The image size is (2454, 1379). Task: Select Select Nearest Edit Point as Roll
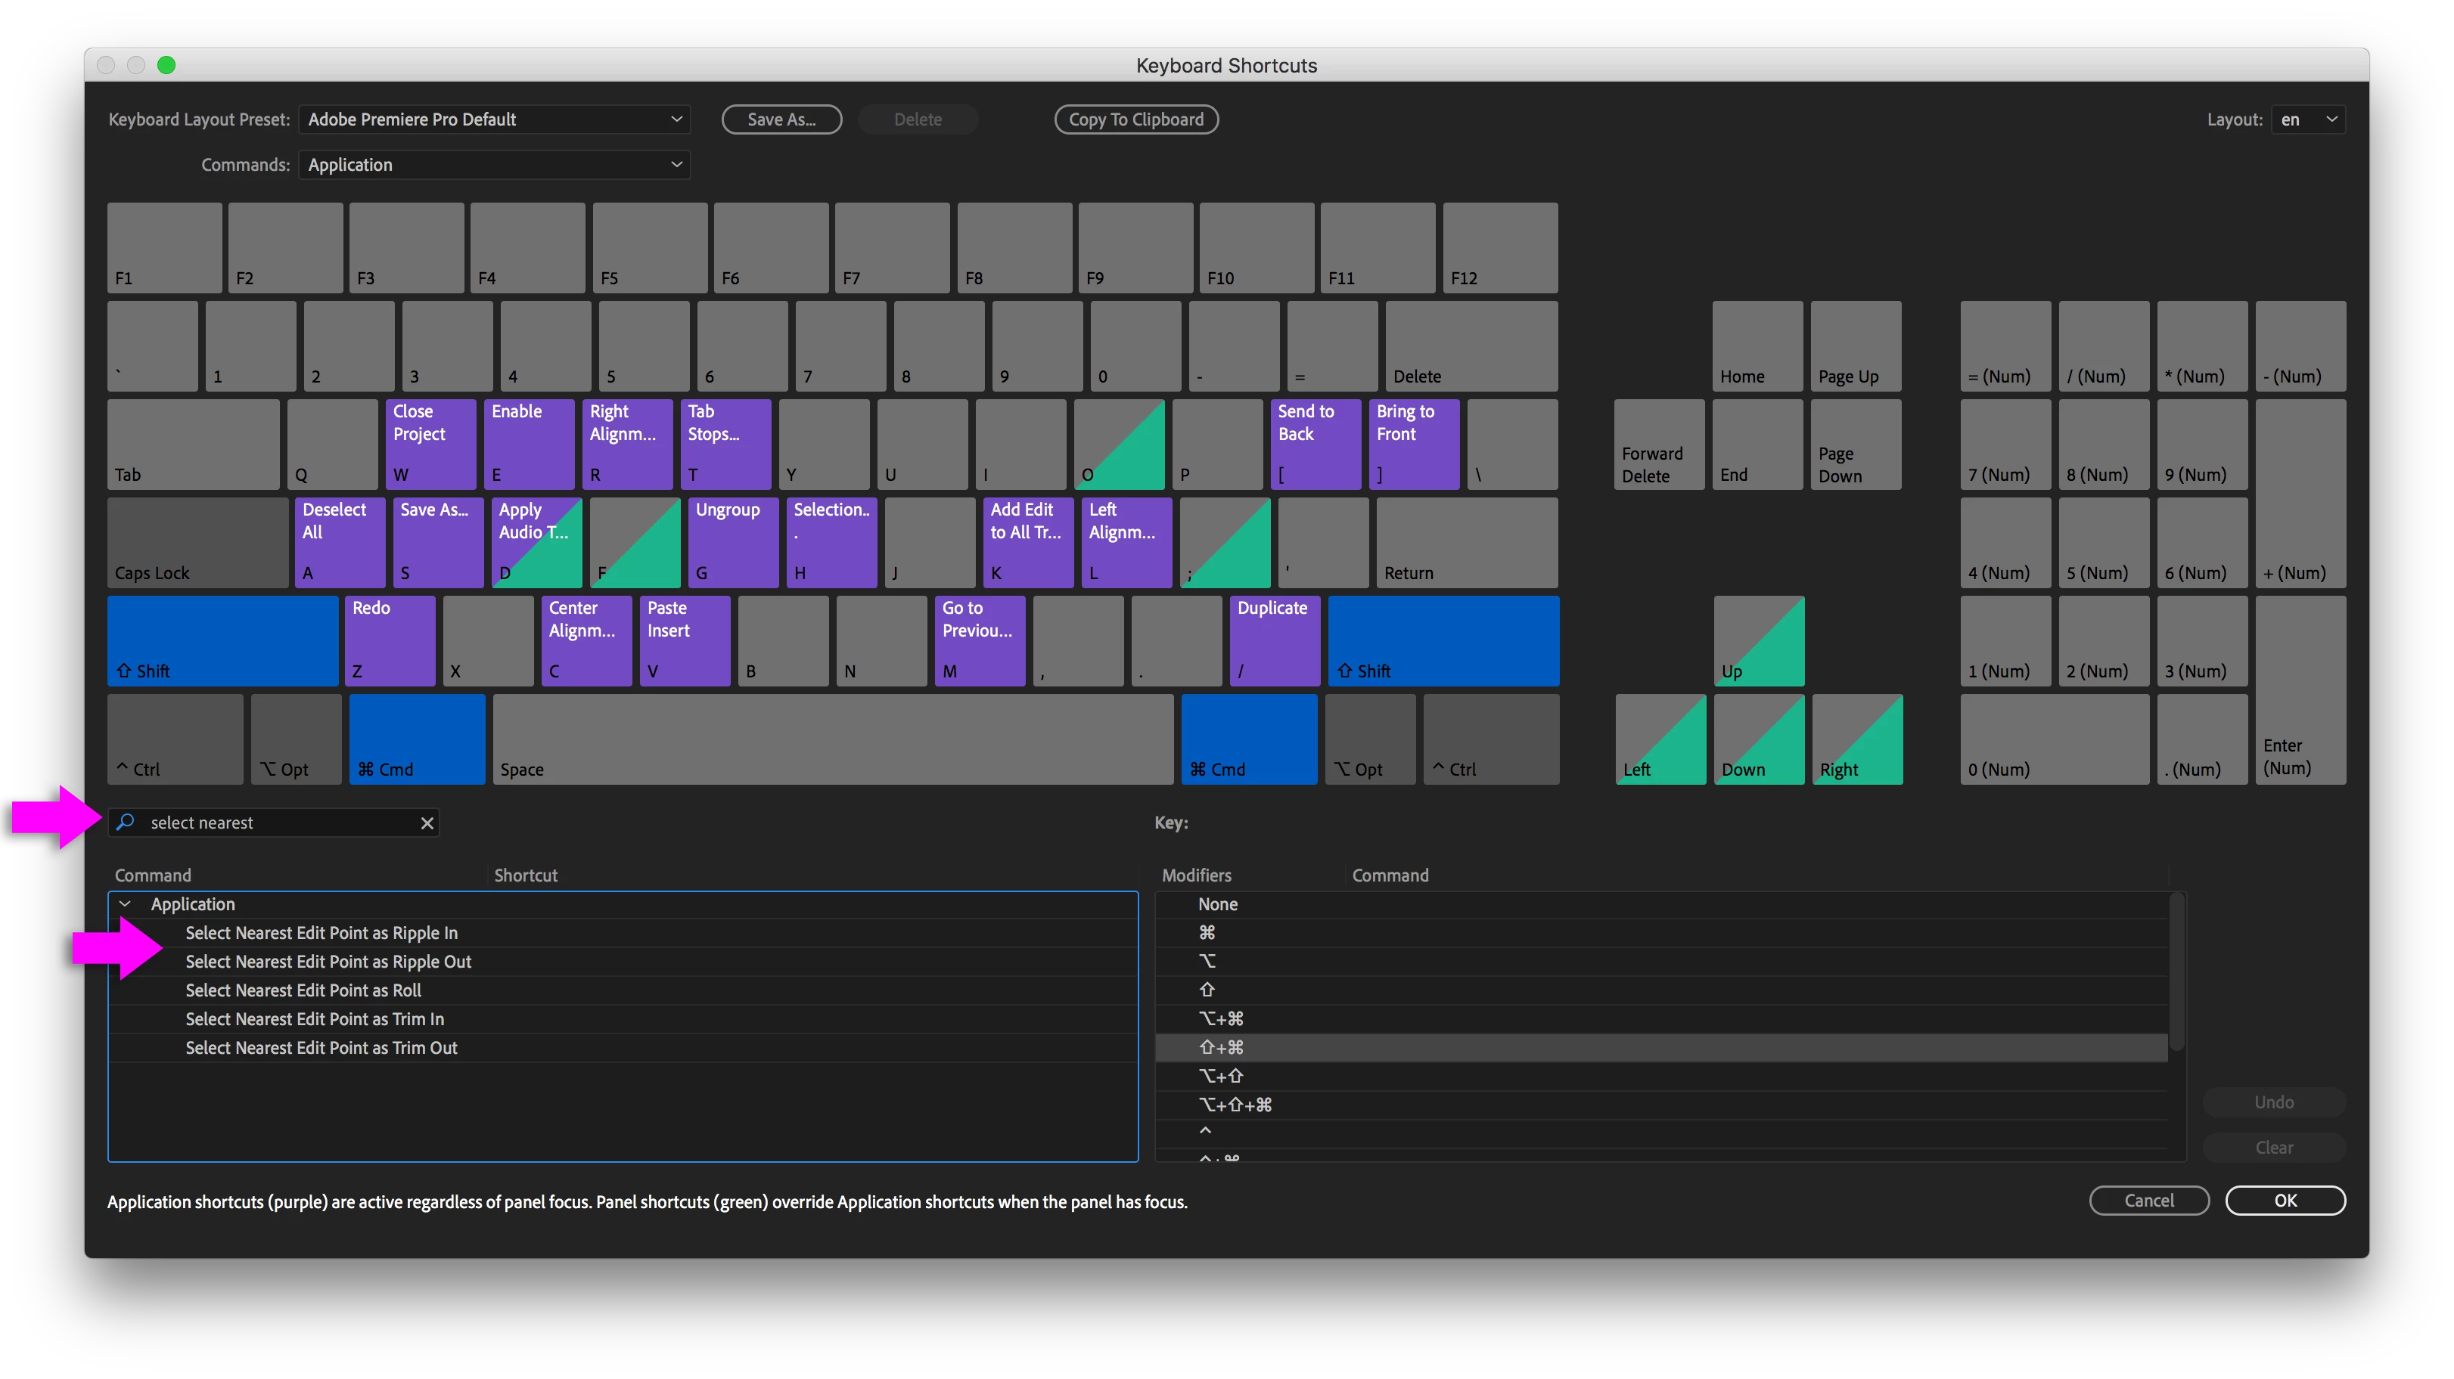pos(303,990)
